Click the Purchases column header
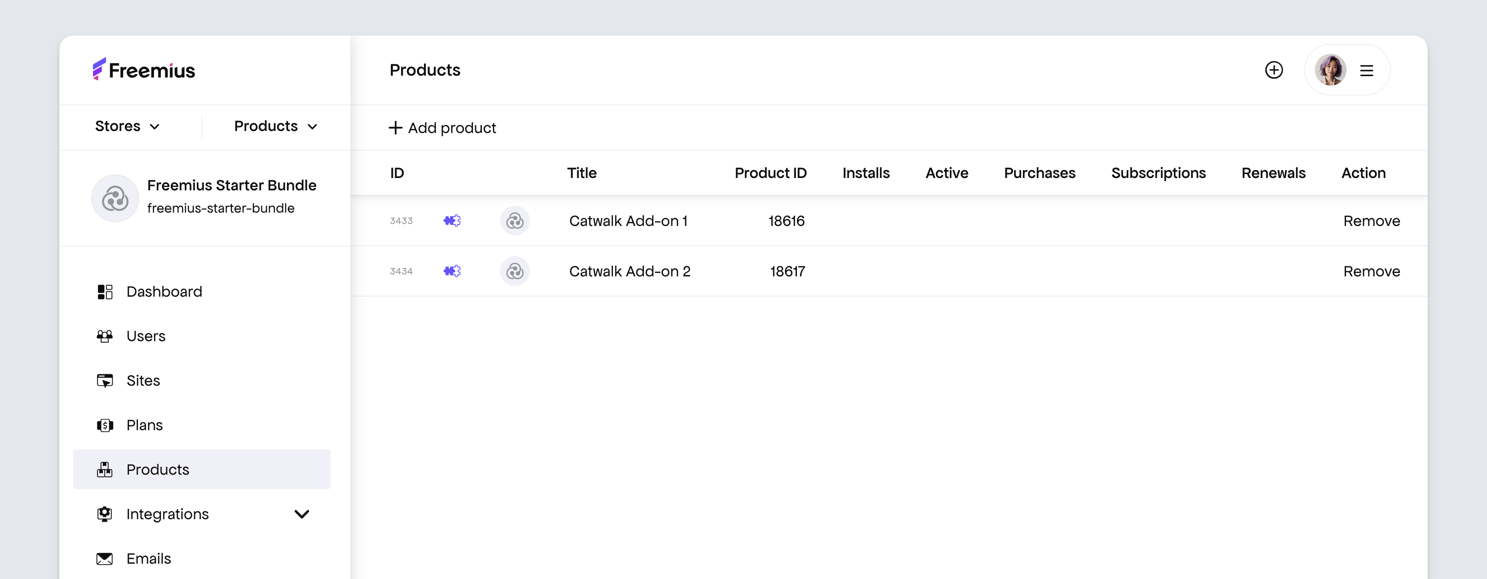Viewport: 1487px width, 579px height. [1040, 173]
